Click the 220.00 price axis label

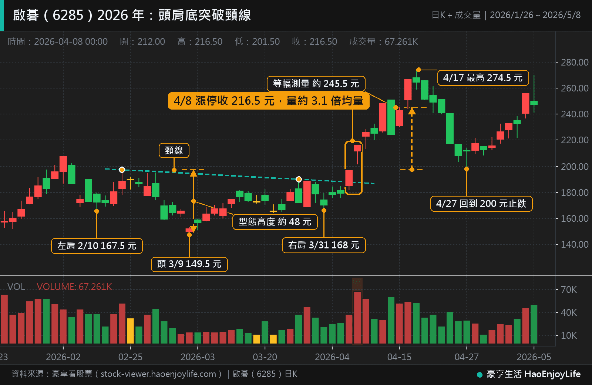[x=575, y=140]
